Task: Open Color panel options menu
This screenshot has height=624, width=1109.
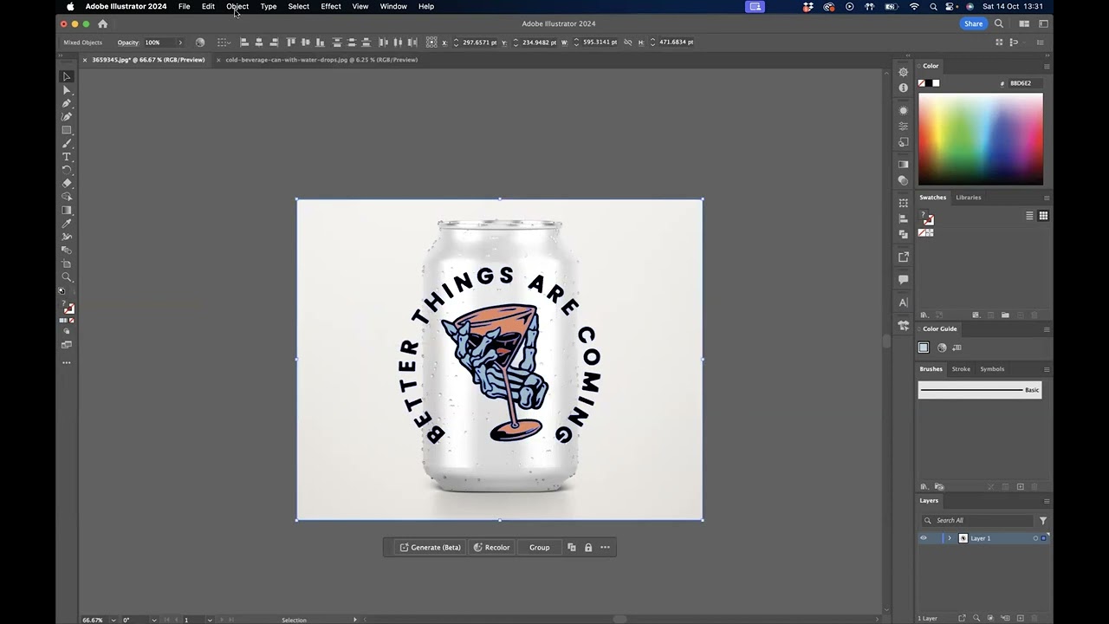Action: [x=1047, y=66]
